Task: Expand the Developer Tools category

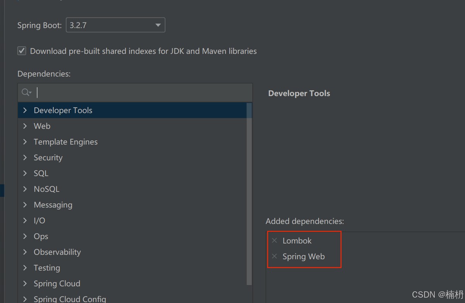Action: (x=25, y=110)
